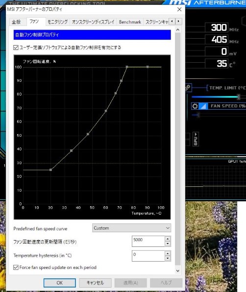Click the Afterburner Temp Limit slider handle
This screenshot has height=292, width=246.
tap(239, 97)
